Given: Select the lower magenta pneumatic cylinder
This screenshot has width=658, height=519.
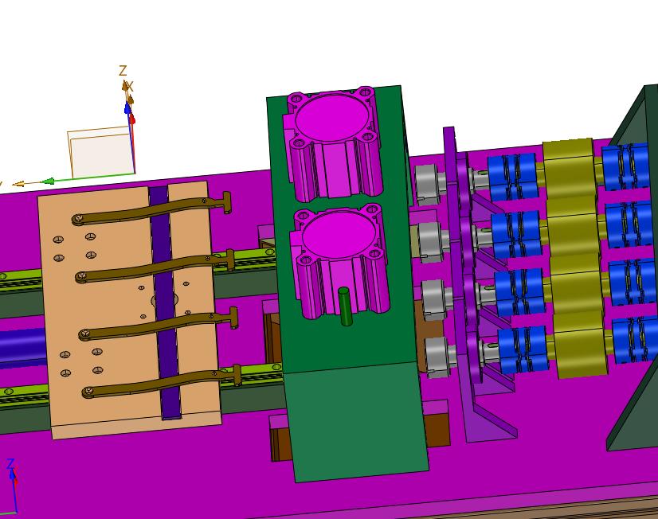Looking at the screenshot, I should (x=340, y=260).
